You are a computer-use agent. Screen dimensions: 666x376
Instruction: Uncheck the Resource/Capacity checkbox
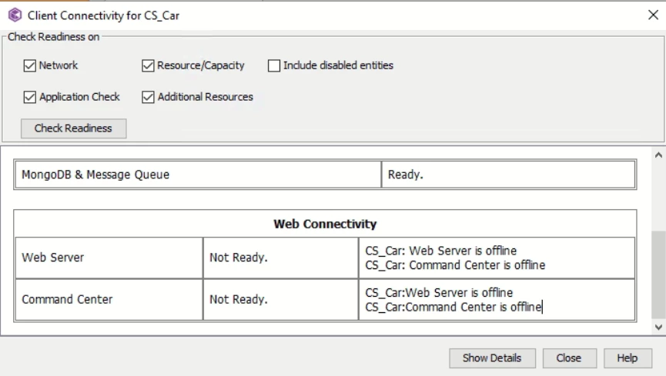(x=149, y=65)
